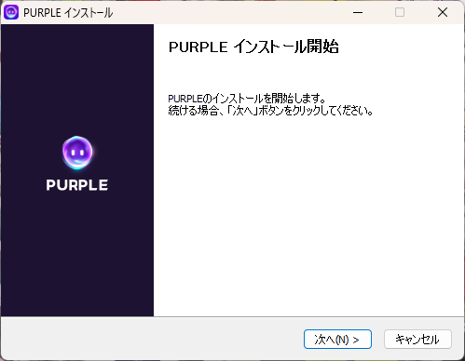This screenshot has width=465, height=361.
Task: Click the PURPLE インストール開始 heading
Action: pos(253,47)
